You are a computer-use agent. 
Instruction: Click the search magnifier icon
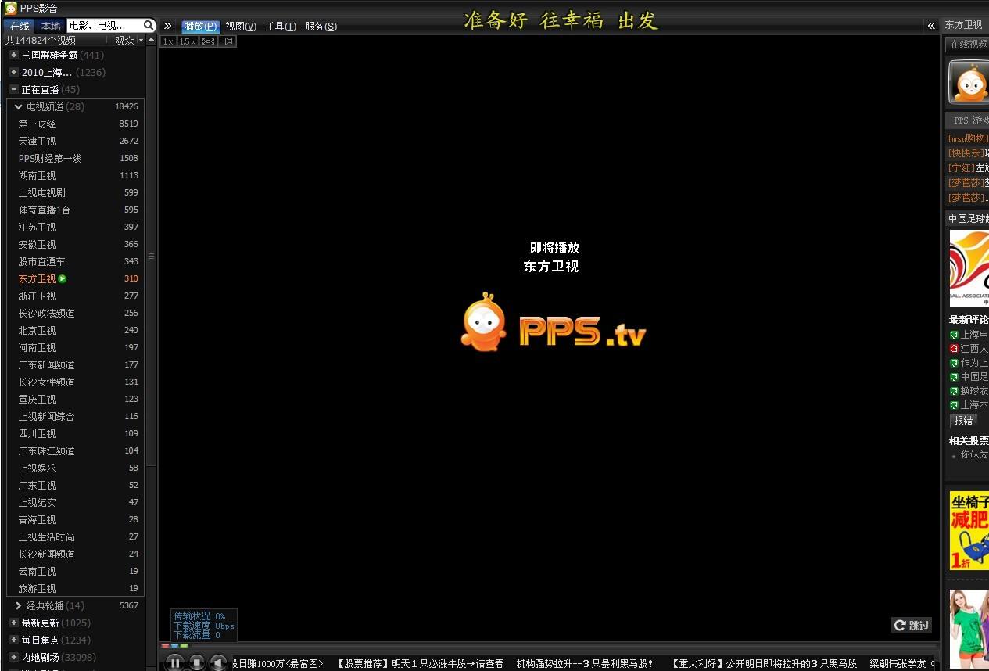[x=149, y=26]
